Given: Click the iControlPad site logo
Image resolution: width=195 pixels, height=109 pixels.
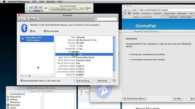Looking at the screenshot, I should [146, 26].
